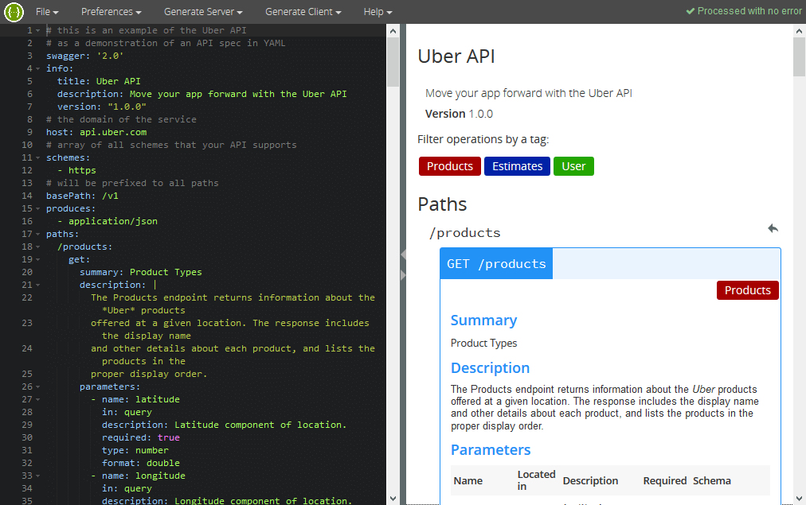The height and width of the screenshot is (505, 806).
Task: Click the preview pane scroll down arrow
Action: pyautogui.click(x=800, y=498)
